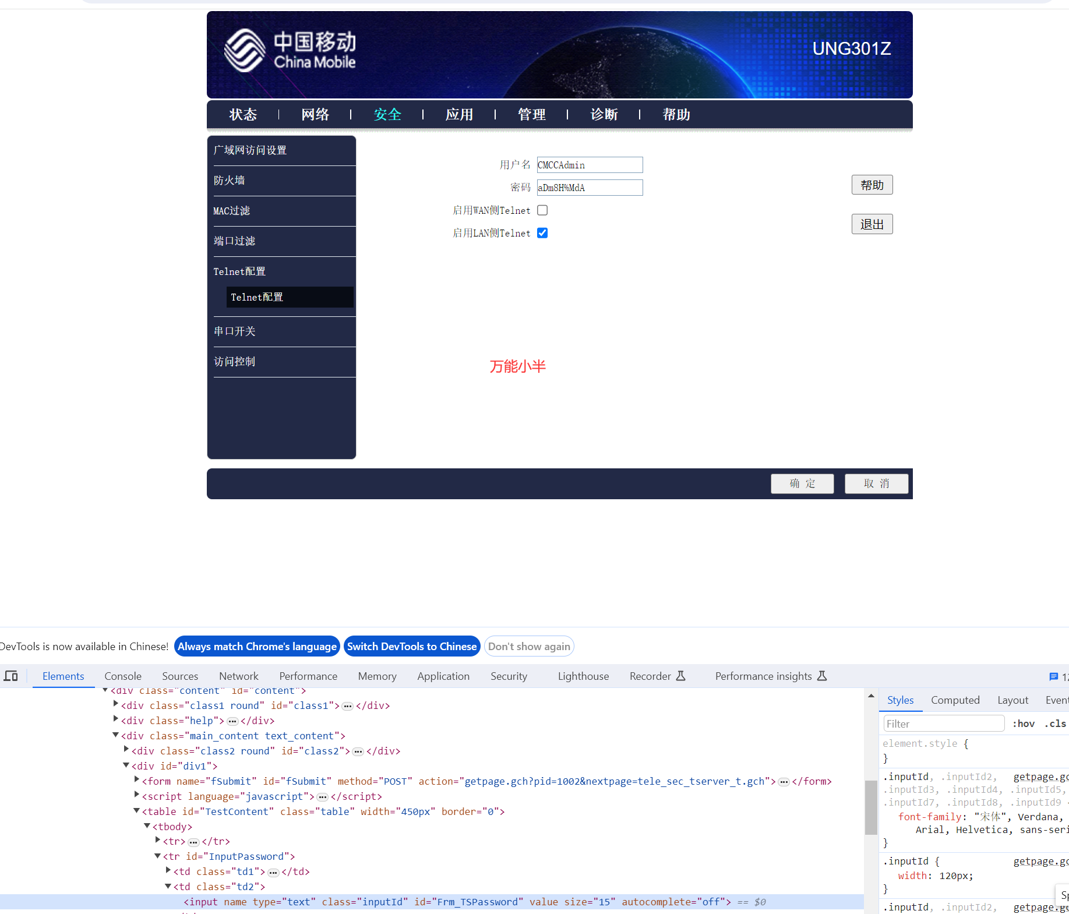Enable the WAN-side Telnet checkbox
The height and width of the screenshot is (914, 1069).
(x=542, y=210)
